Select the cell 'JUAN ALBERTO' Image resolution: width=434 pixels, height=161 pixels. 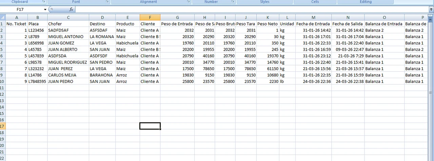[x=68, y=50]
